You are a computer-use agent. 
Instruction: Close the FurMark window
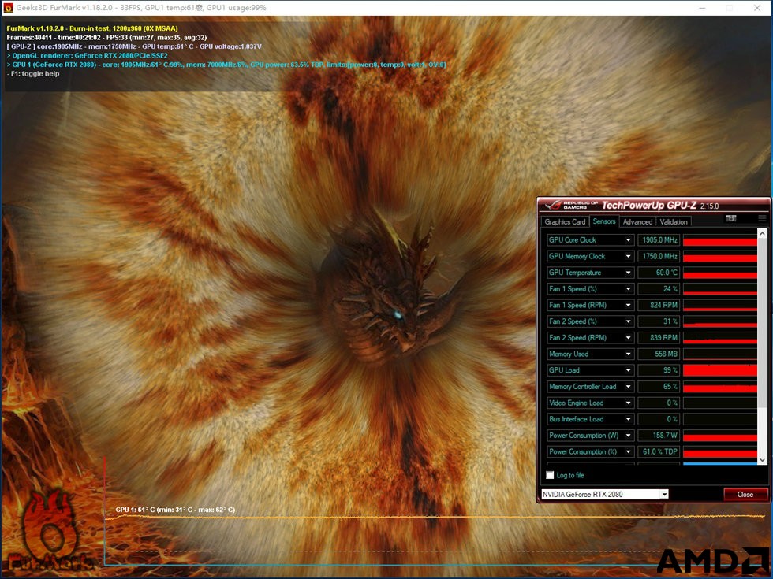pos(757,8)
